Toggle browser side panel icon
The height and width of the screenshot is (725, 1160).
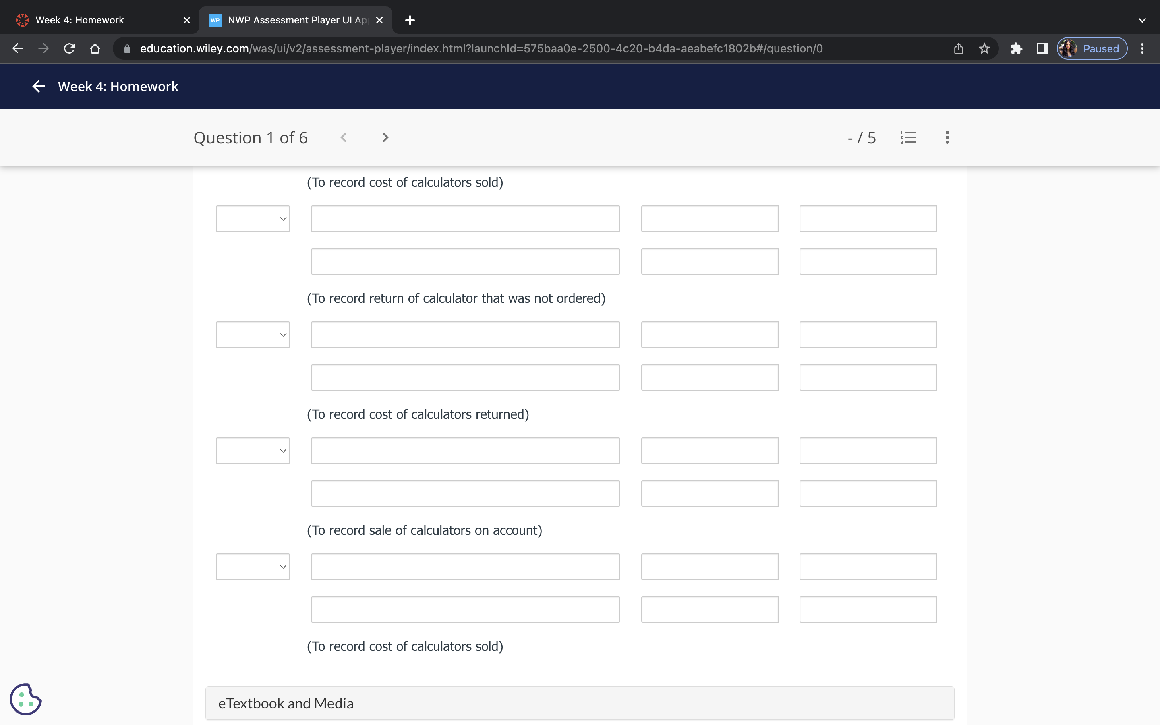tap(1042, 48)
